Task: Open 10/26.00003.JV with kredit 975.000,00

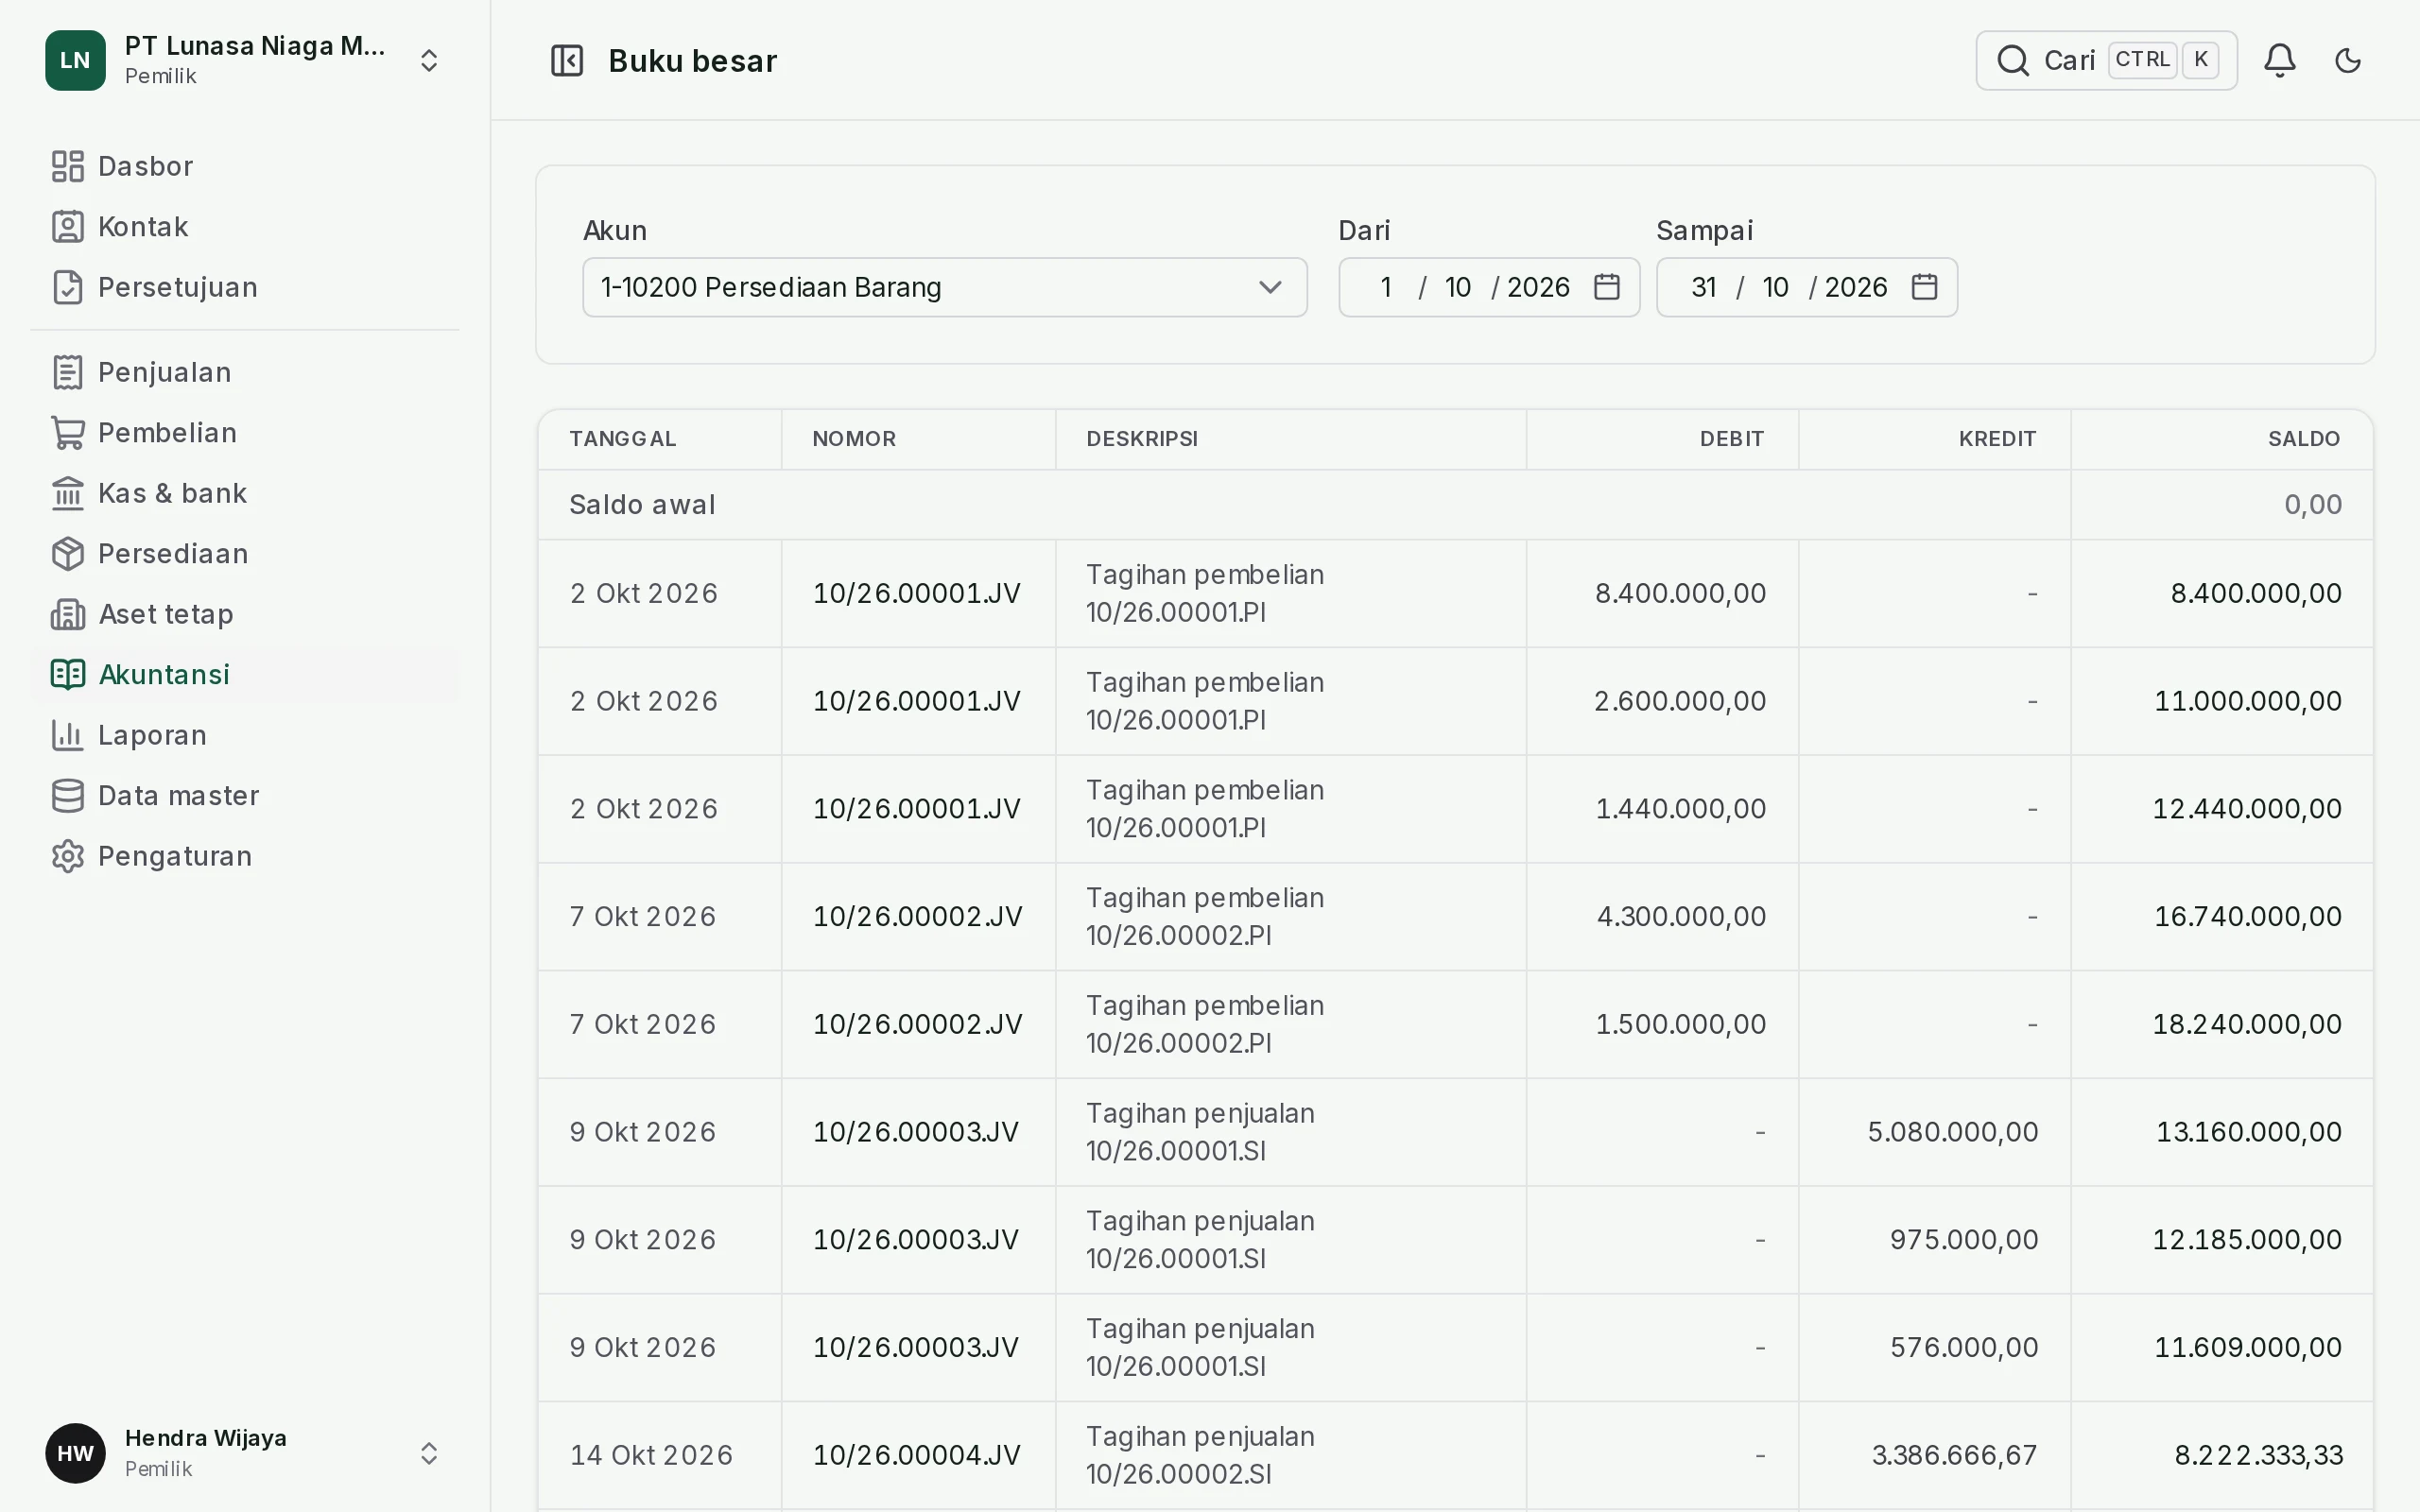Action: 915,1240
